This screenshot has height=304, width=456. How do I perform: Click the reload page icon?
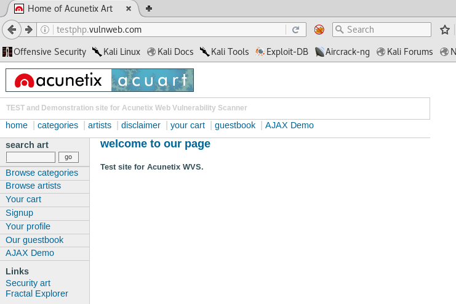(296, 30)
